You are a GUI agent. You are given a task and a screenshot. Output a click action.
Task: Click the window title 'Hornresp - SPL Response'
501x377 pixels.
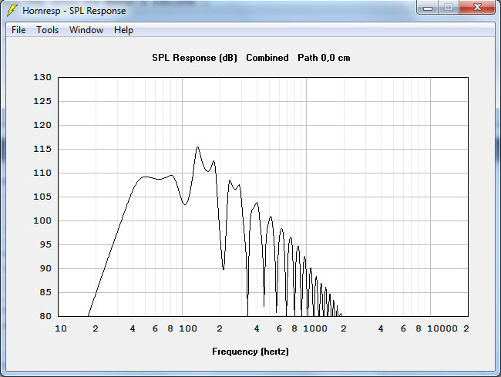74,11
